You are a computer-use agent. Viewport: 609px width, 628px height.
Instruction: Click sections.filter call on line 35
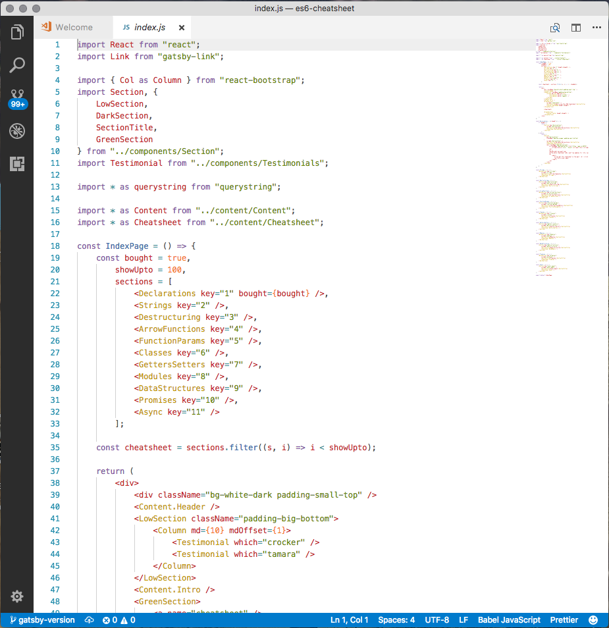point(222,448)
